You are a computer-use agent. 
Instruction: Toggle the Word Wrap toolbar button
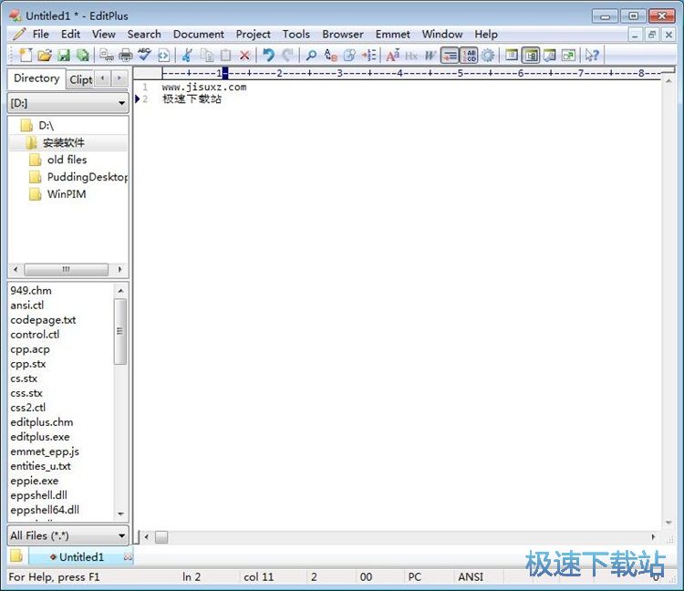pos(450,56)
